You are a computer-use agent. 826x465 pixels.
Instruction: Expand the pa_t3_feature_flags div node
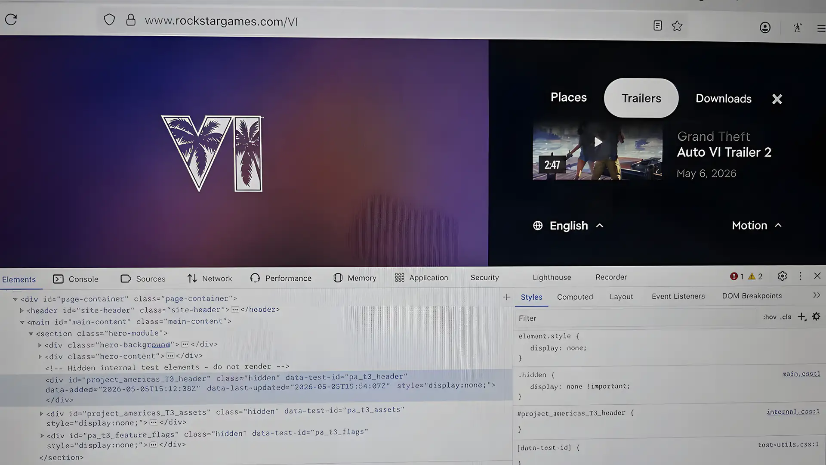(42, 436)
